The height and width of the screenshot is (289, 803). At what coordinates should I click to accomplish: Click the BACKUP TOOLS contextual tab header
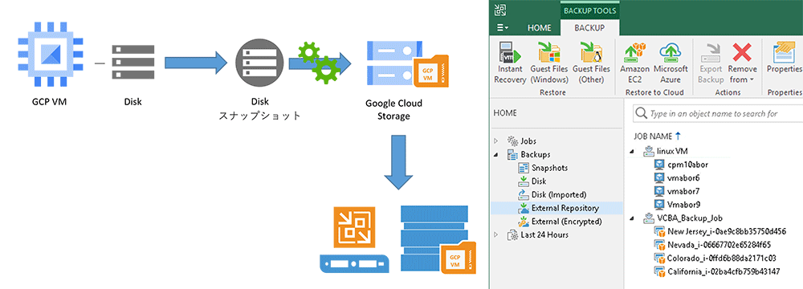(589, 10)
